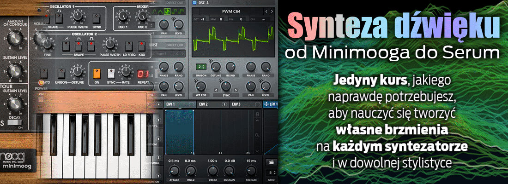Viewport: 508px width, 184px height.
Task: Click the SEM value in OSC A
Action: pyautogui.click(x=221, y=19)
